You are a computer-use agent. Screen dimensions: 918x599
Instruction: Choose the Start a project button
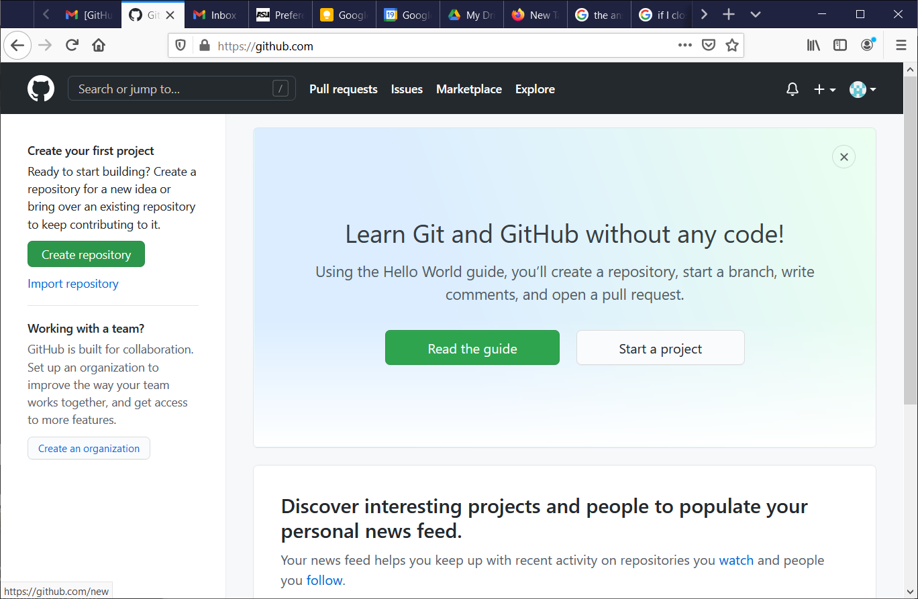point(660,348)
